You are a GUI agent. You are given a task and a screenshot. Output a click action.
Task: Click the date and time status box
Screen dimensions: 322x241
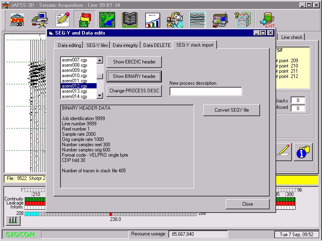pos(296,235)
